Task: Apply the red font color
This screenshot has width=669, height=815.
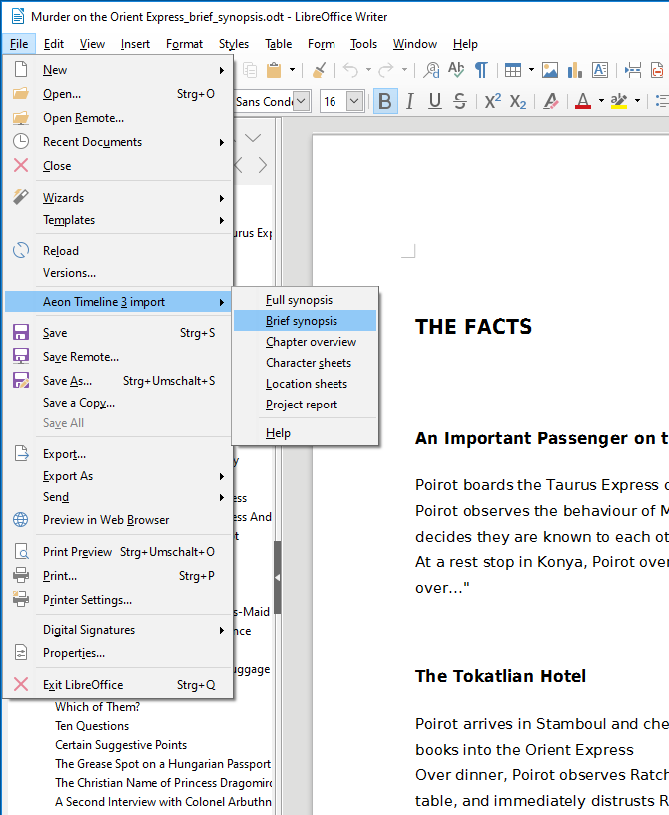Action: click(x=583, y=101)
